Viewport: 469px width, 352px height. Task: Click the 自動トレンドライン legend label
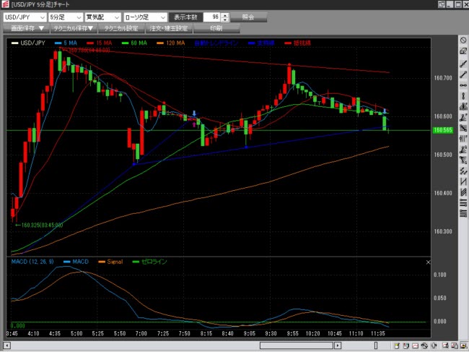tap(216, 43)
